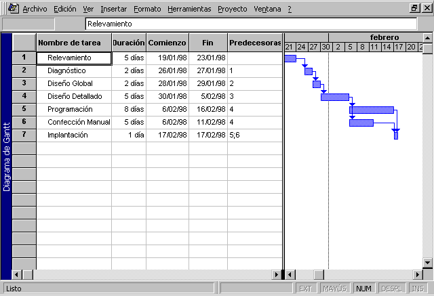Click the select-all corner header cell
The height and width of the screenshot is (296, 434).
[x=24, y=43]
